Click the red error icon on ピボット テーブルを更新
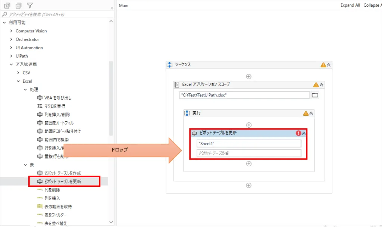382x227 pixels. (x=298, y=133)
